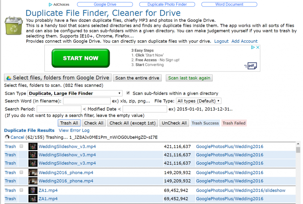Open second WeddingSlideshow_v3.mp4 thumbnail

[33, 155]
